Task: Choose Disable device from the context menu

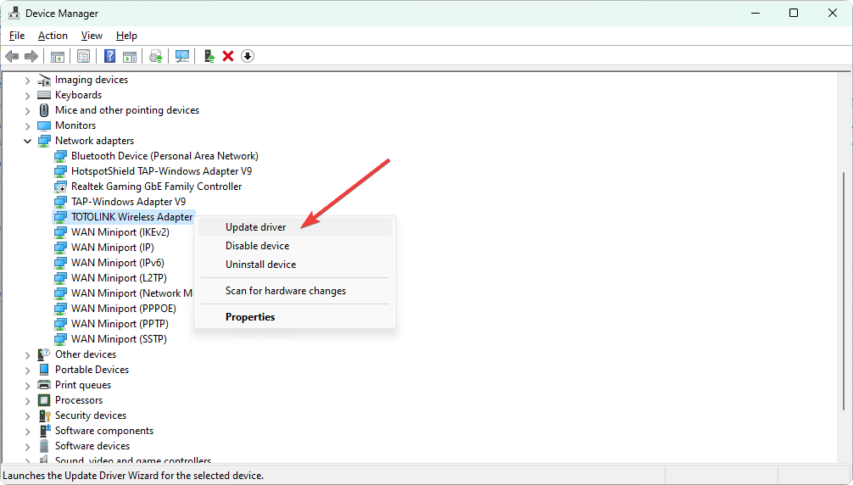Action: pyautogui.click(x=295, y=246)
